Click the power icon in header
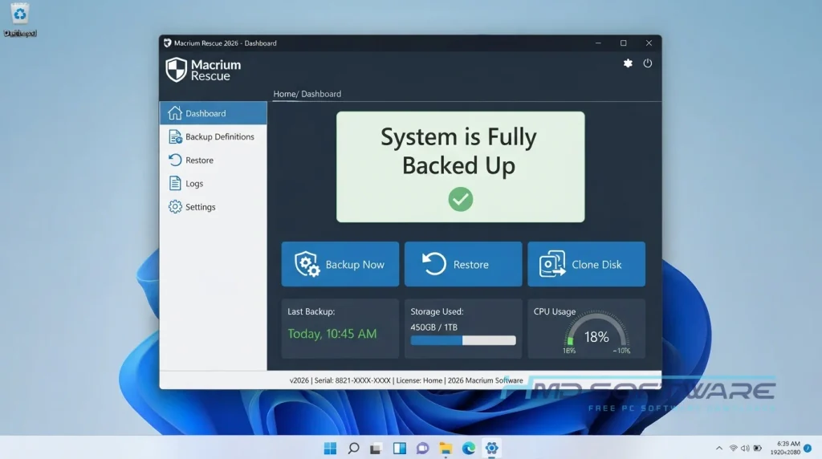The height and width of the screenshot is (459, 822). (648, 63)
